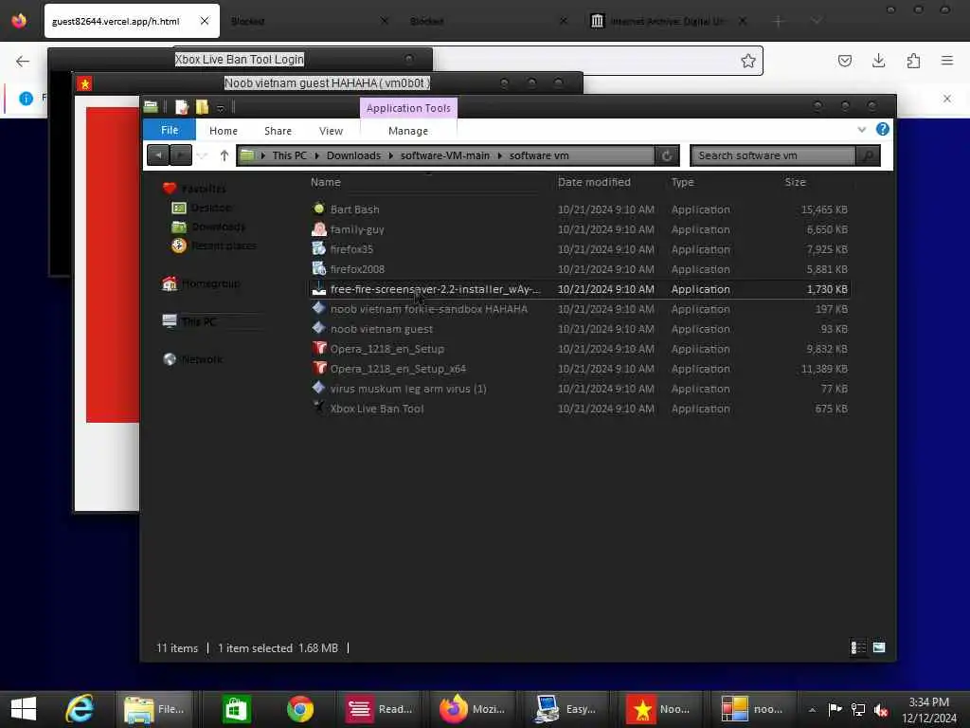Go forward in Explorer history
Viewport: 970px width, 728px height.
coord(181,155)
